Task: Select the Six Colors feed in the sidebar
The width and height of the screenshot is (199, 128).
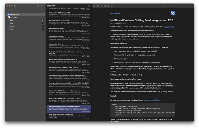Action: pos(25,17)
